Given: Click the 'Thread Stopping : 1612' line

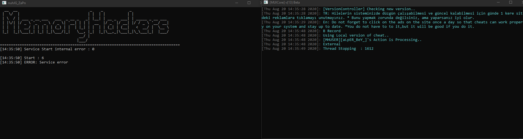Looking at the screenshot, I should point(318,49).
